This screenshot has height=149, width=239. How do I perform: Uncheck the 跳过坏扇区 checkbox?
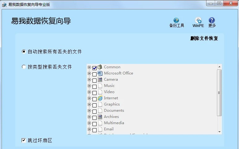[24, 140]
